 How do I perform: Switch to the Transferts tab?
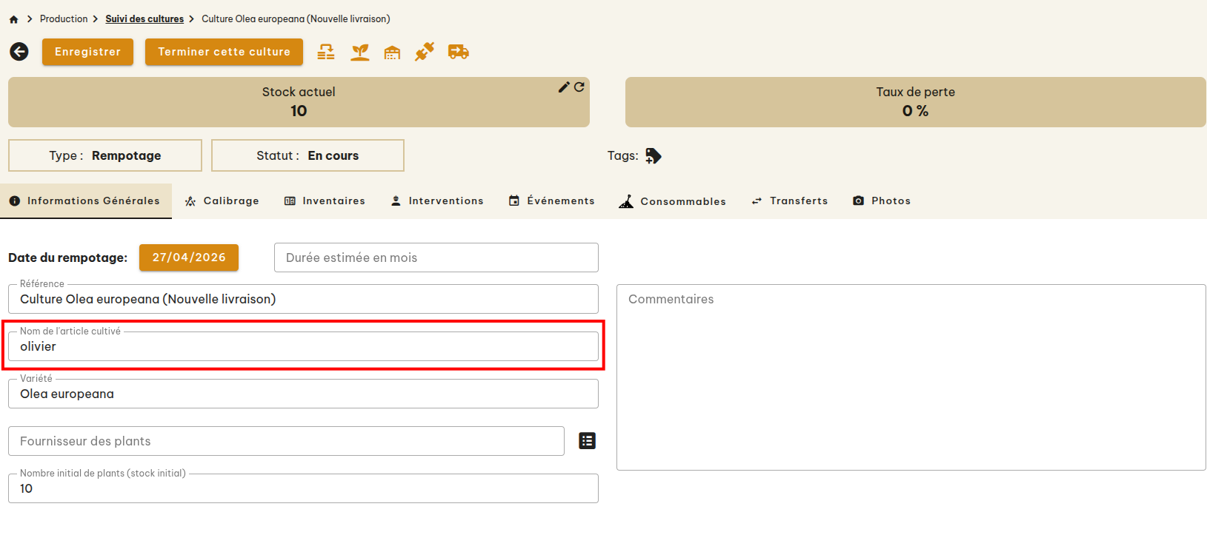(x=790, y=201)
